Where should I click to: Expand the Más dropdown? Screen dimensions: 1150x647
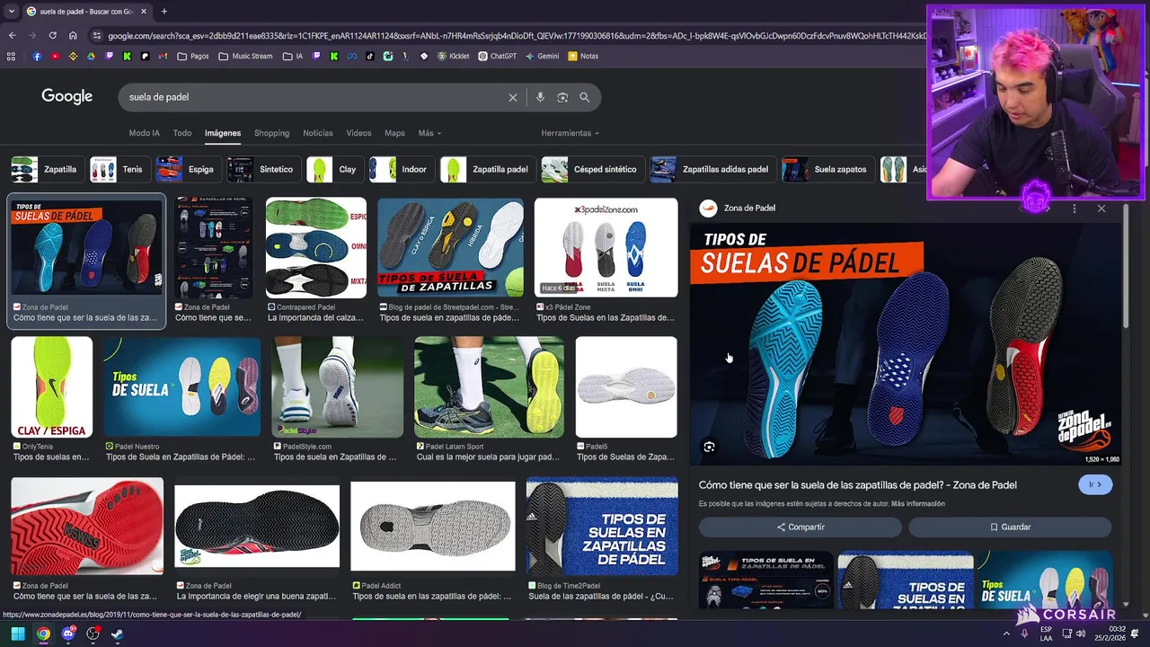click(429, 133)
